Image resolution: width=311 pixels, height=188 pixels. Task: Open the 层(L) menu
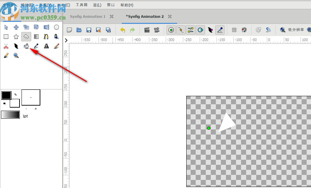pyautogui.click(x=97, y=5)
